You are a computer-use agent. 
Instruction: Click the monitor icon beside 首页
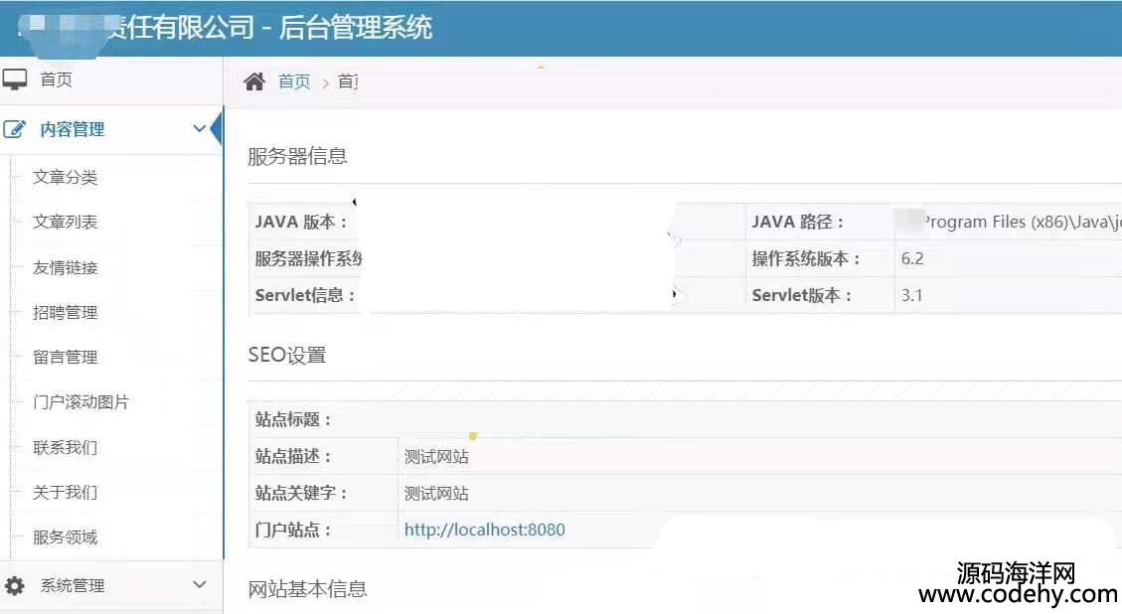click(x=15, y=79)
